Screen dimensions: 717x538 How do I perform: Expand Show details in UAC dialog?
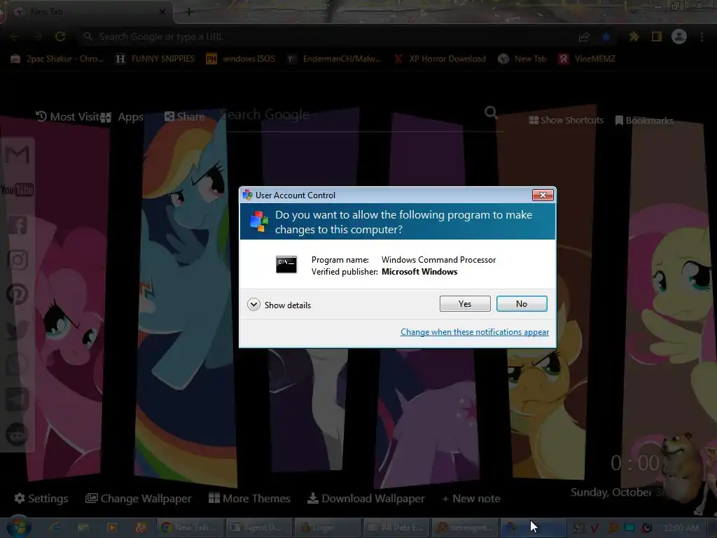click(279, 305)
